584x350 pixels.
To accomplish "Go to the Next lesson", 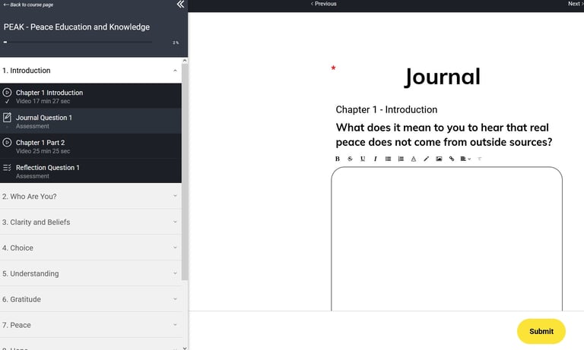I will tap(575, 4).
